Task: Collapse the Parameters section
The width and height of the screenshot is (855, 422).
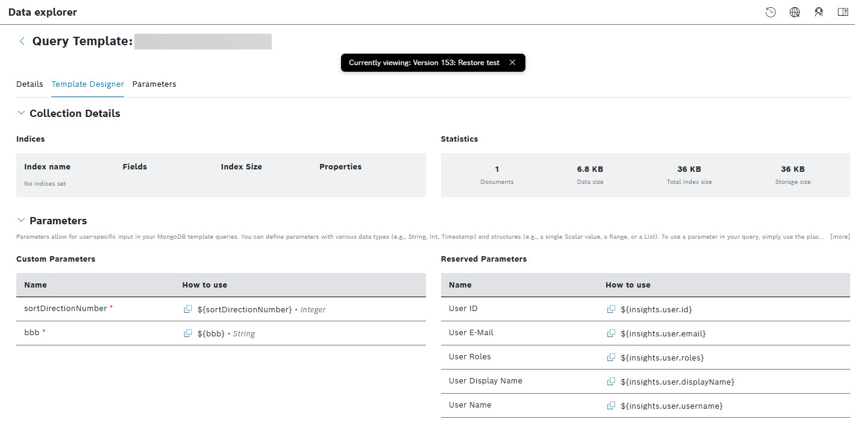Action: click(22, 220)
